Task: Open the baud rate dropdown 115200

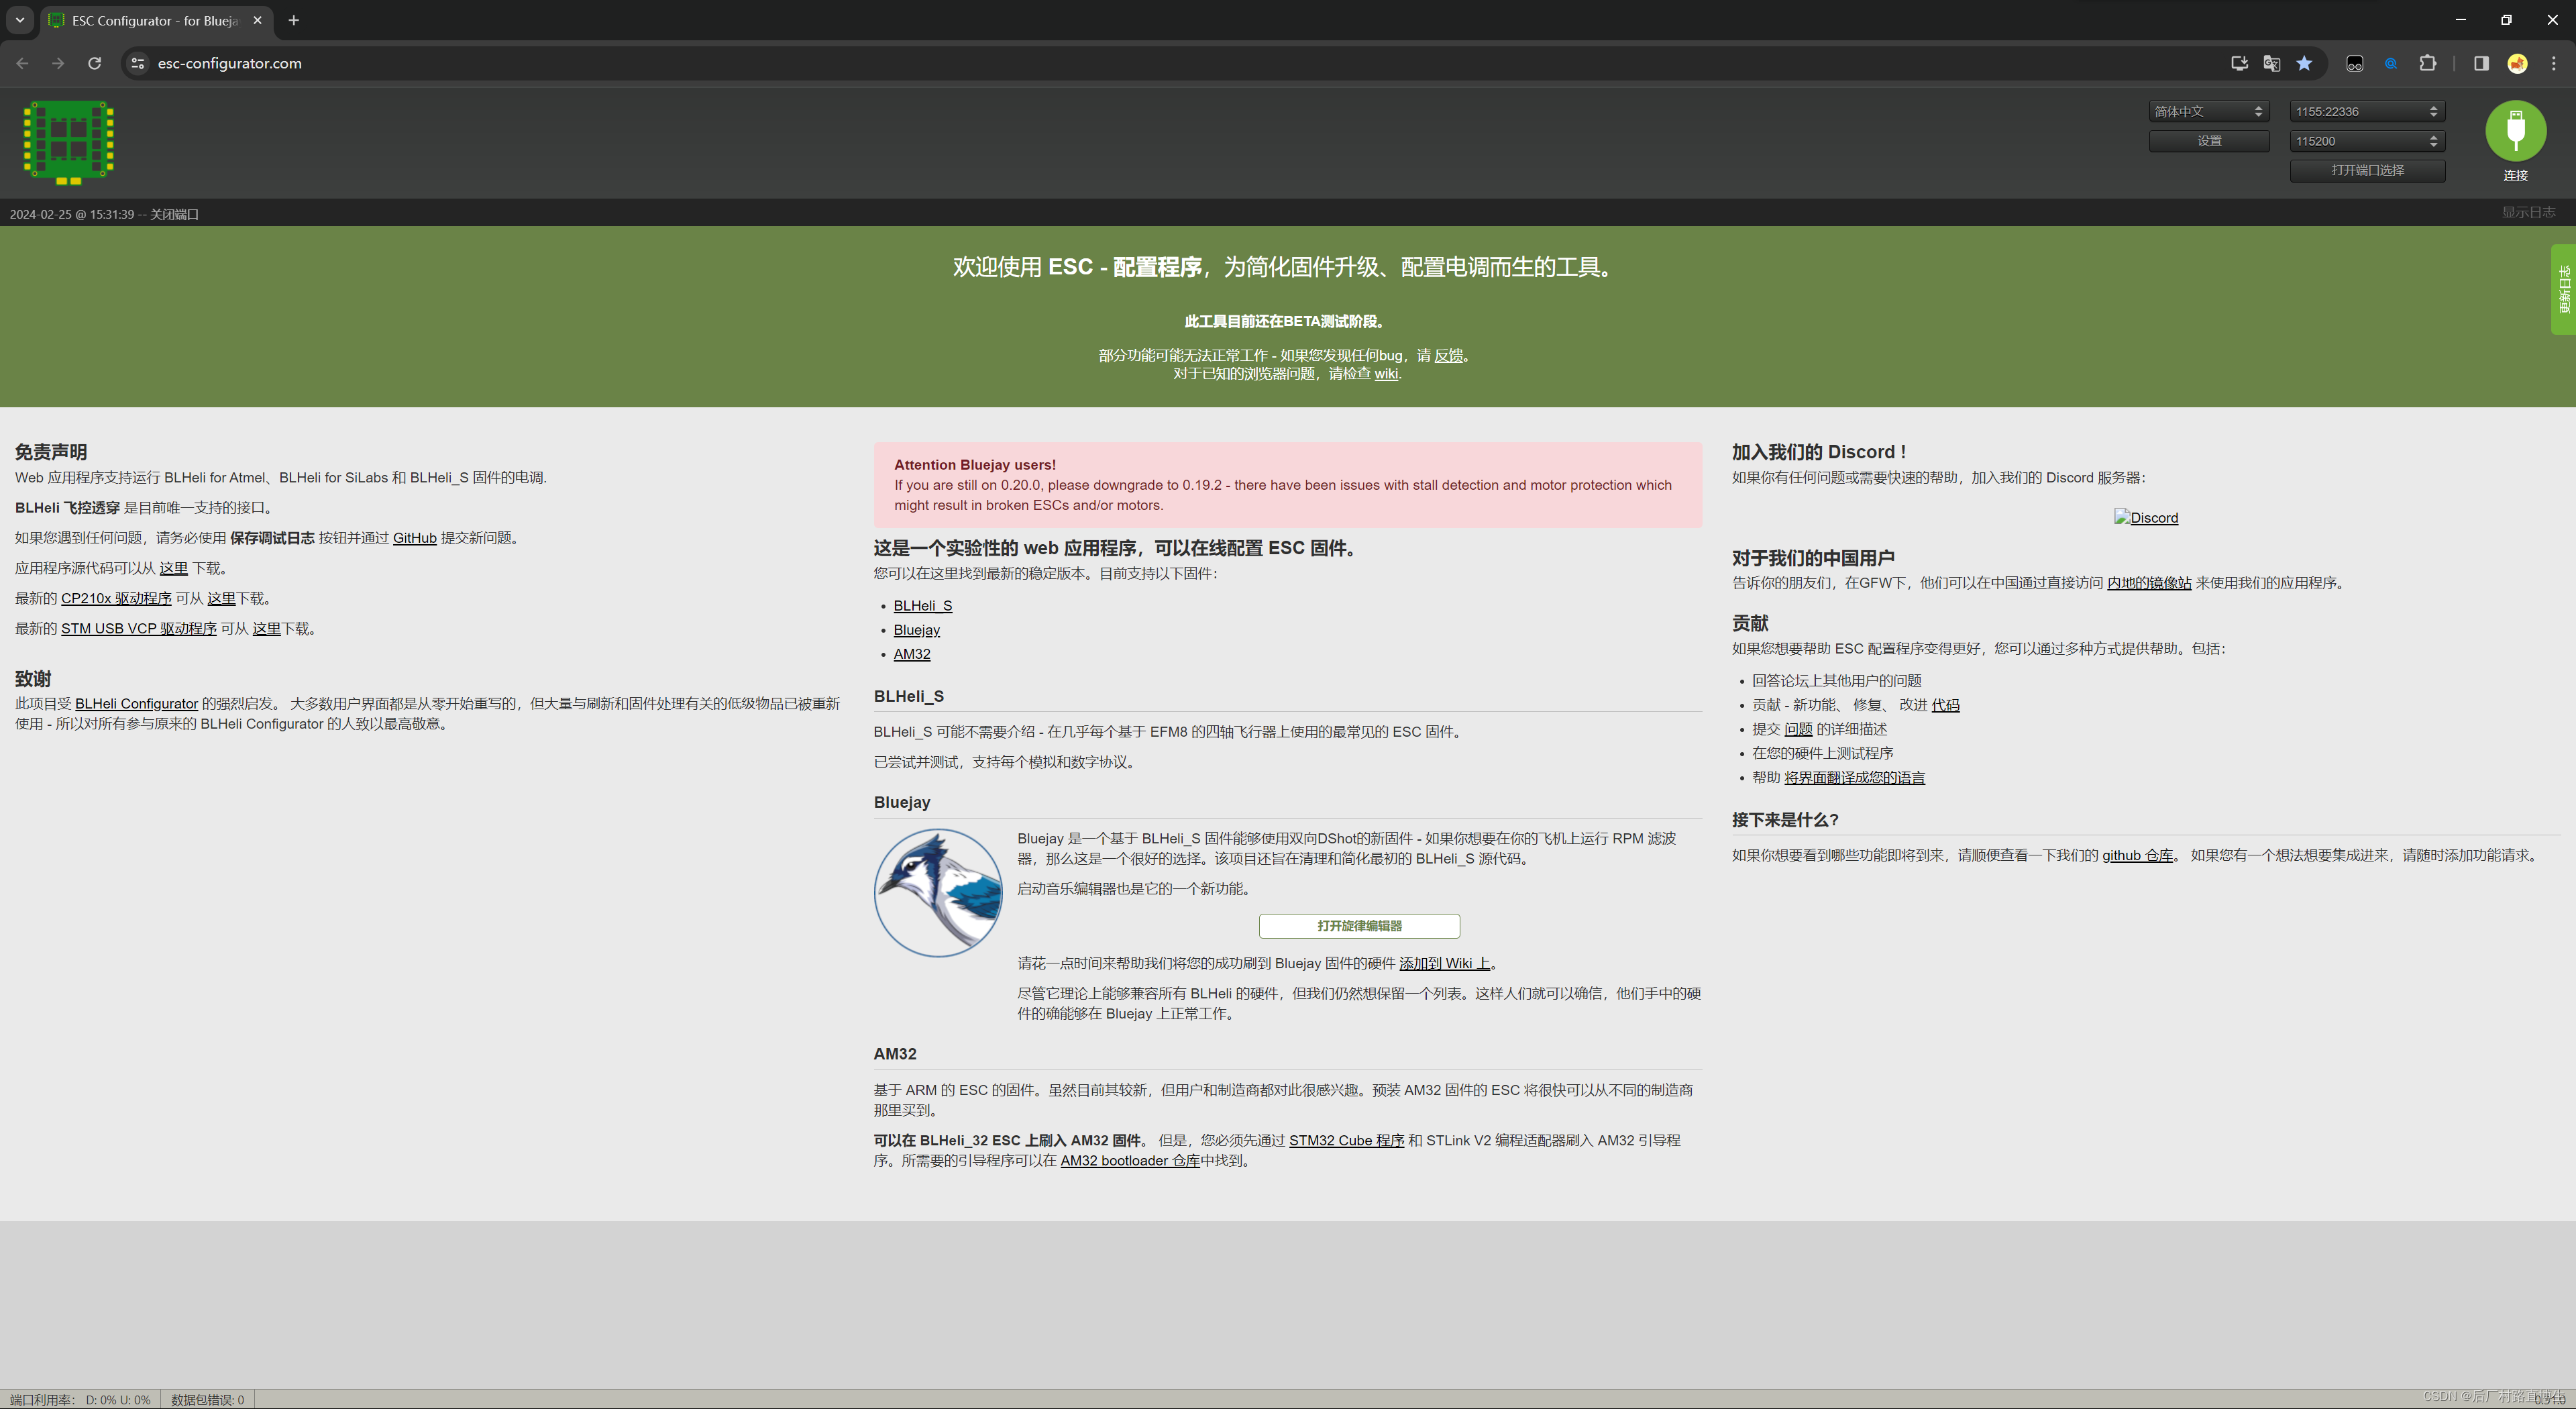Action: click(2366, 141)
